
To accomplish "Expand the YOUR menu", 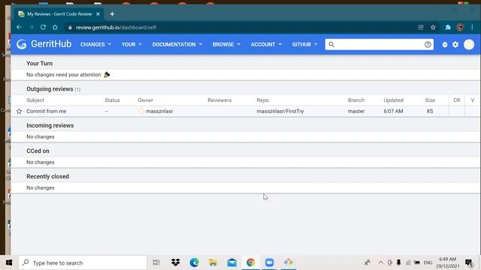I will [132, 44].
